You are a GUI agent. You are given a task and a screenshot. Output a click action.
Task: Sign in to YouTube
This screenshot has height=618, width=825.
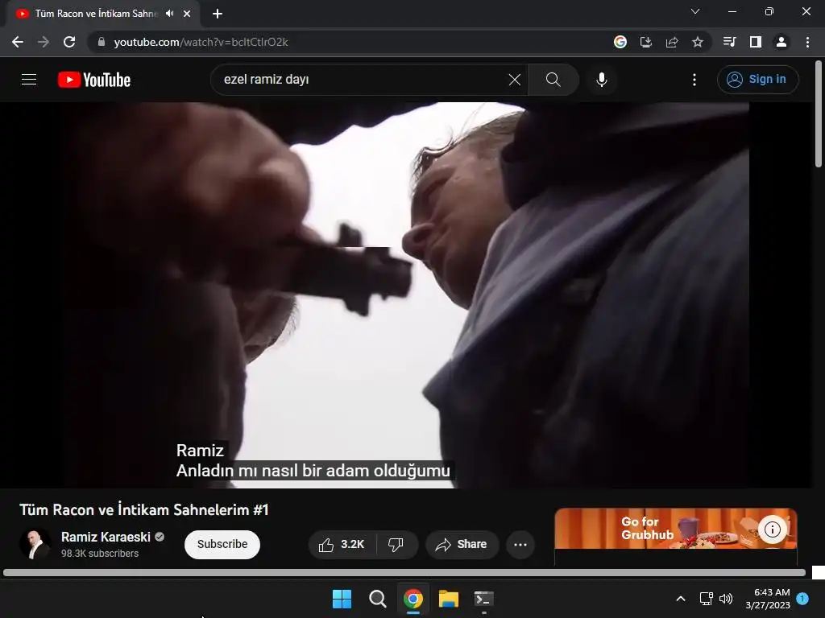pos(757,80)
